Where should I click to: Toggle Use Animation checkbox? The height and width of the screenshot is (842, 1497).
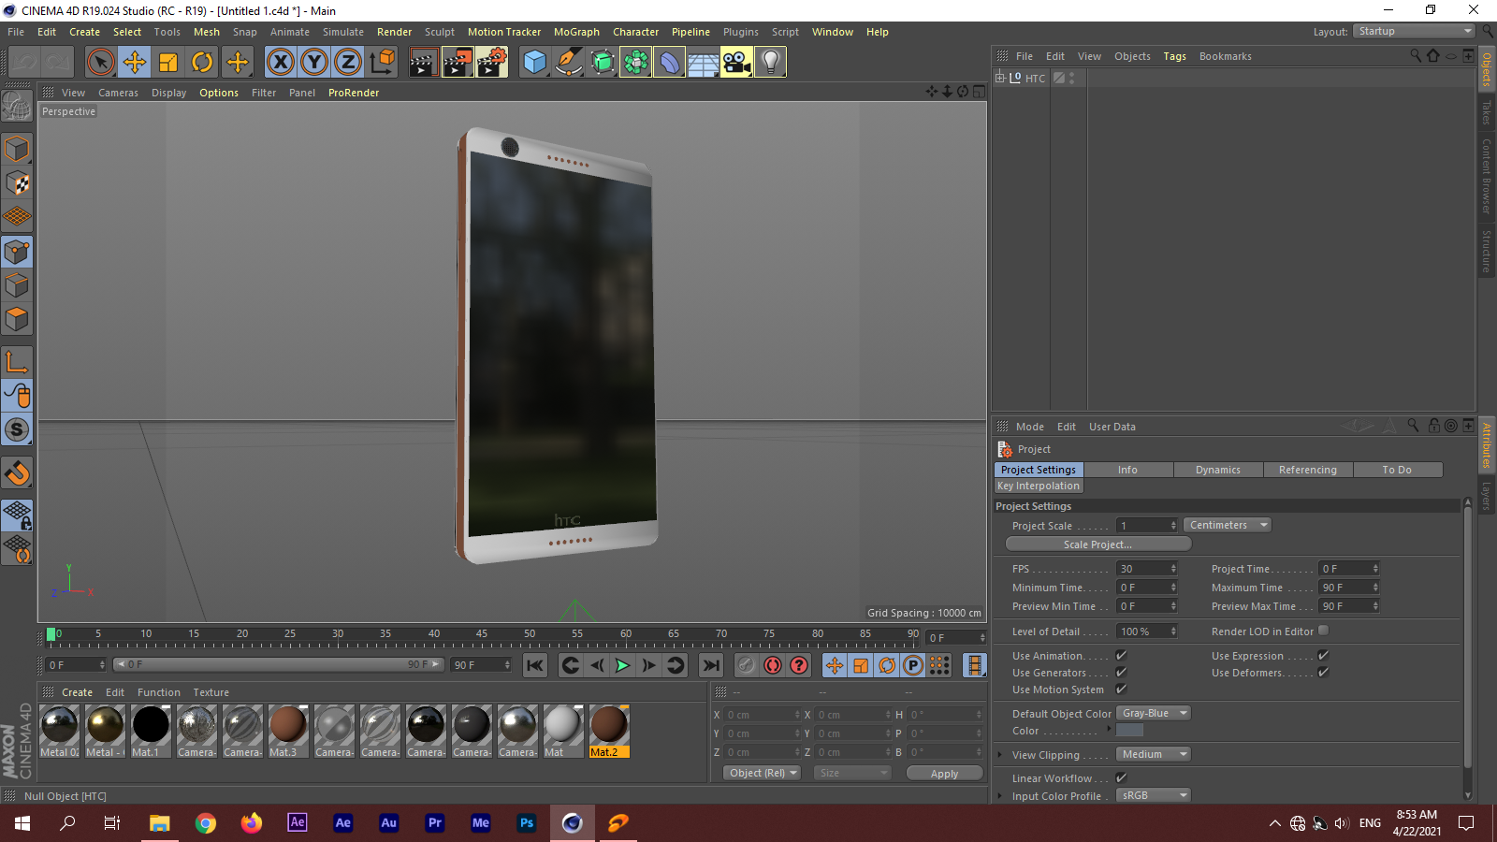[x=1121, y=656]
